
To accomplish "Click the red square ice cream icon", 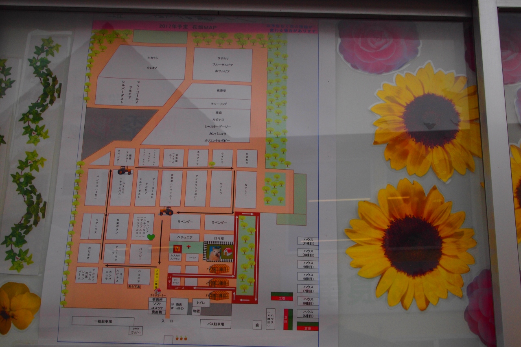I will [x=177, y=248].
